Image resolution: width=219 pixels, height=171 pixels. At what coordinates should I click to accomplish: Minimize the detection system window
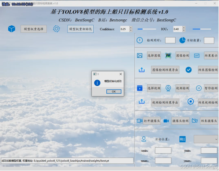(196, 3)
